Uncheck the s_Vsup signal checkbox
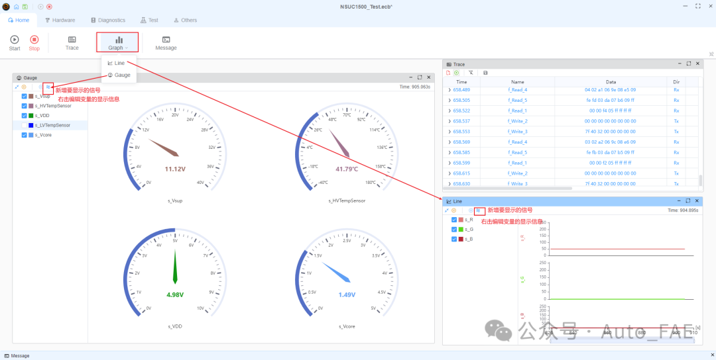Screen dimensions: 716x360 25,96
